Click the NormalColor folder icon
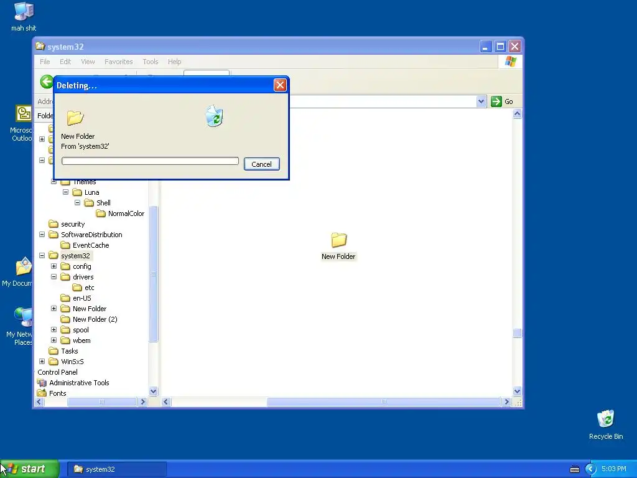 coord(101,213)
